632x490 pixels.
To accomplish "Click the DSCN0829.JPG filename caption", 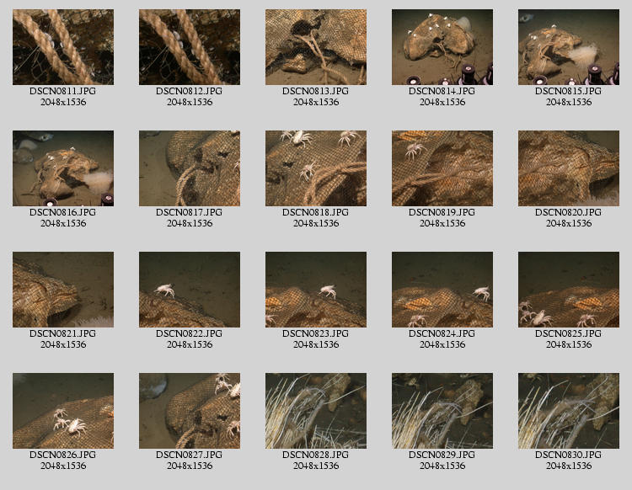I will 442,455.
